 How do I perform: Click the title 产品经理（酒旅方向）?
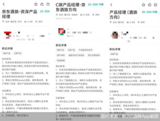tap(123, 15)
